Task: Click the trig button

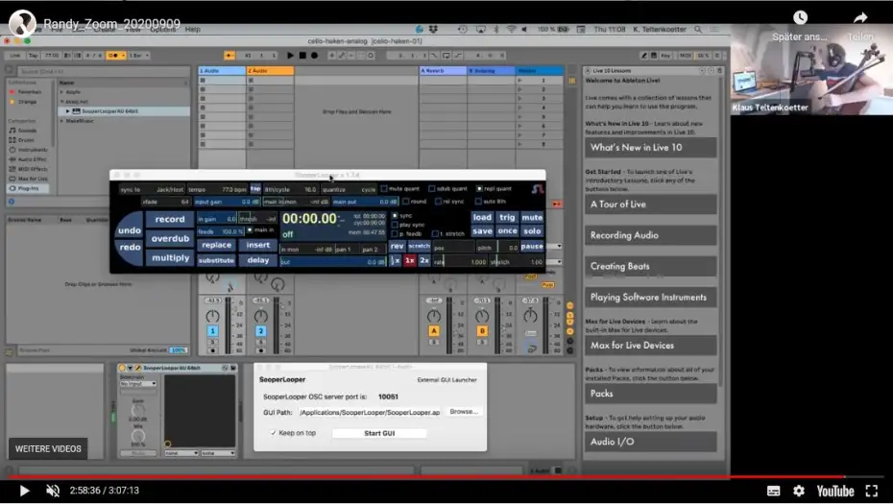Action: point(507,217)
